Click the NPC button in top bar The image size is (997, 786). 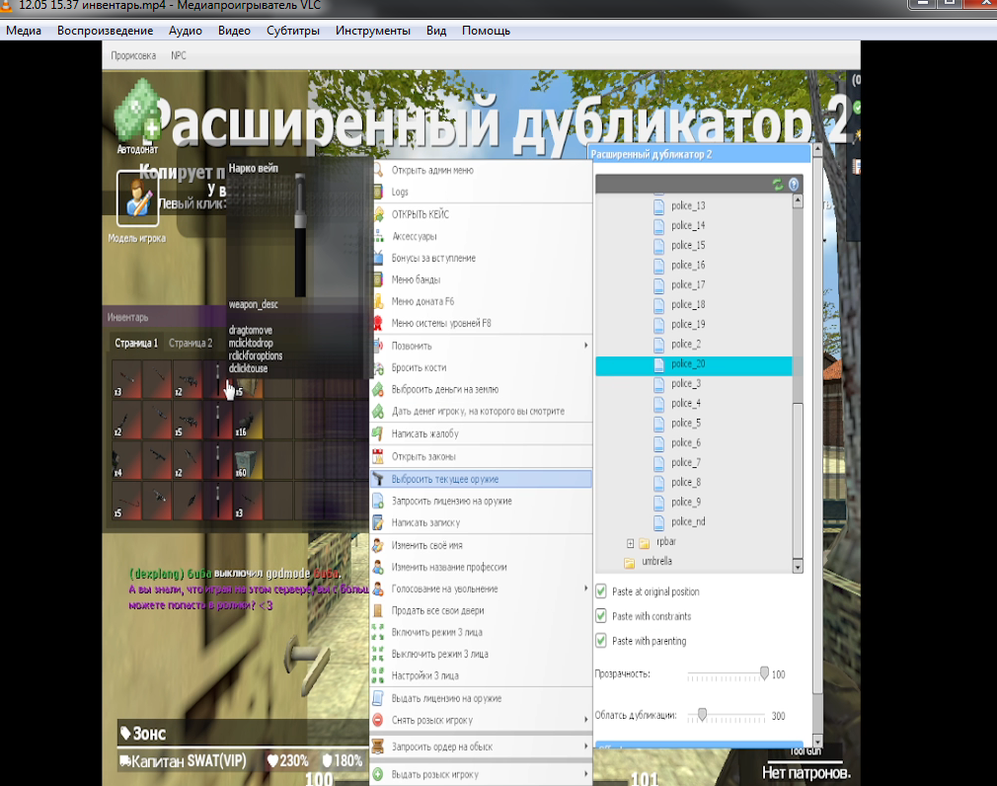tap(179, 56)
